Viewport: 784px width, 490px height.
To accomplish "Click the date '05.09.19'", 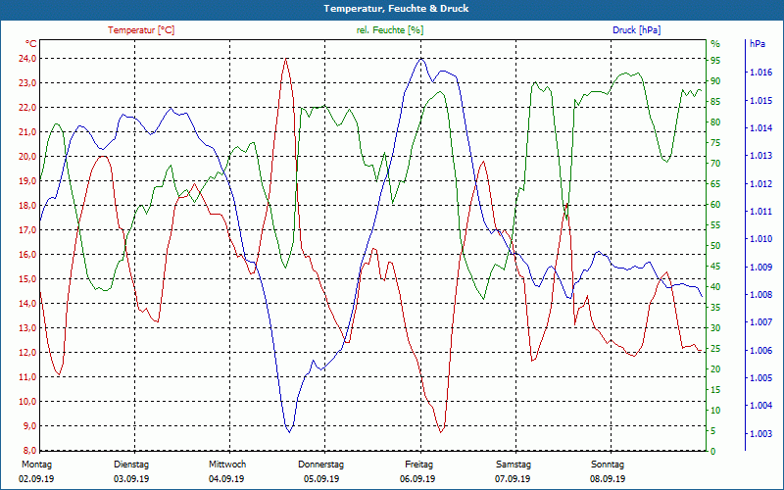I will pyautogui.click(x=321, y=479).
